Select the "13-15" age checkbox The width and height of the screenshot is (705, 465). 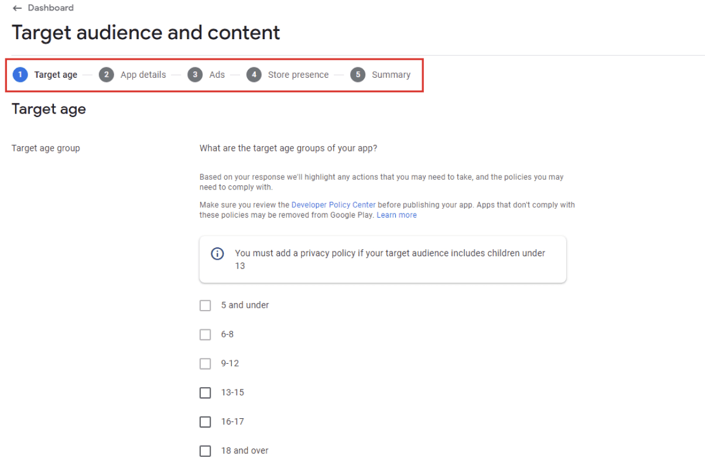tap(205, 392)
